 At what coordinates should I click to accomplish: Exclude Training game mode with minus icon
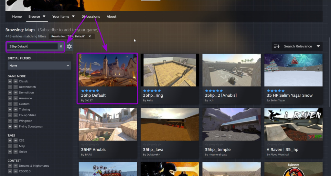[16, 110]
